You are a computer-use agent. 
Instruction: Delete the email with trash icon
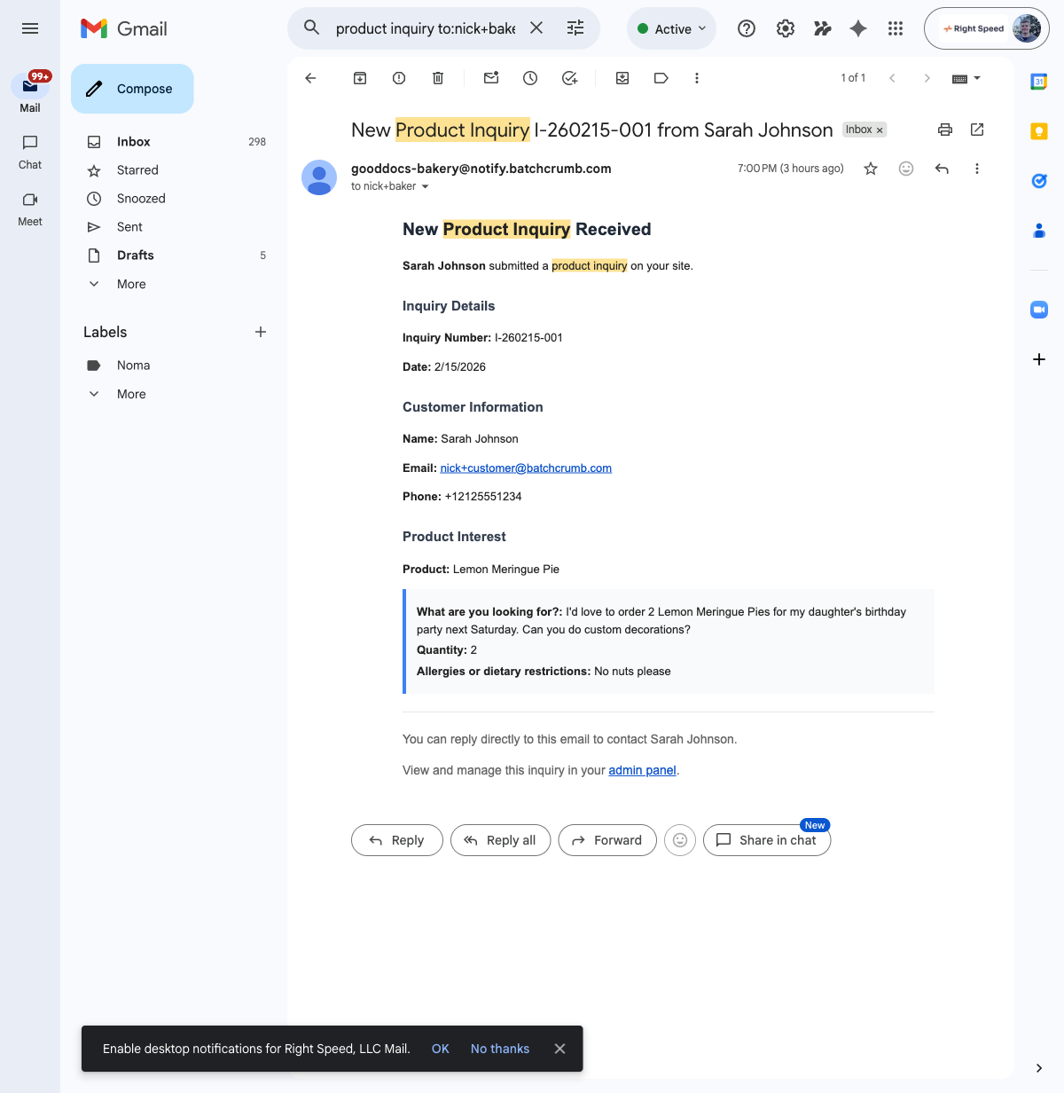pyautogui.click(x=438, y=78)
